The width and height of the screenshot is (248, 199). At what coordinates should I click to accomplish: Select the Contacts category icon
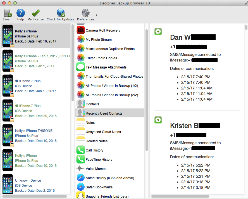tap(80, 104)
